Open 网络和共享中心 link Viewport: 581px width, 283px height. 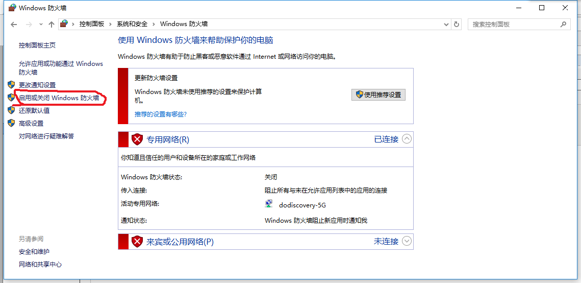(x=40, y=265)
